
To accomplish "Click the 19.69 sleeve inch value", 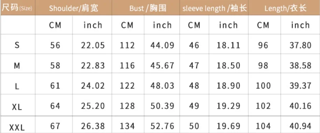I will pyautogui.click(x=228, y=126).
